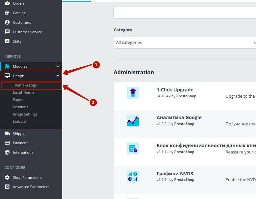The width and height of the screenshot is (256, 199).
Task: Click the Advanced Parameters settings icon
Action: click(x=7, y=187)
